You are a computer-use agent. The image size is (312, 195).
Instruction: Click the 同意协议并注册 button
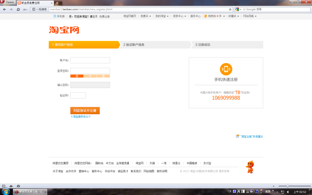[85, 111]
